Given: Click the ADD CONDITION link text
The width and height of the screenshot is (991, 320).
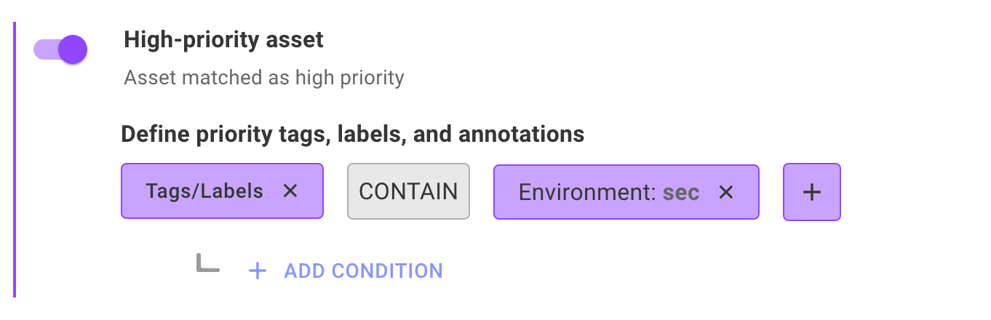Looking at the screenshot, I should (x=363, y=271).
